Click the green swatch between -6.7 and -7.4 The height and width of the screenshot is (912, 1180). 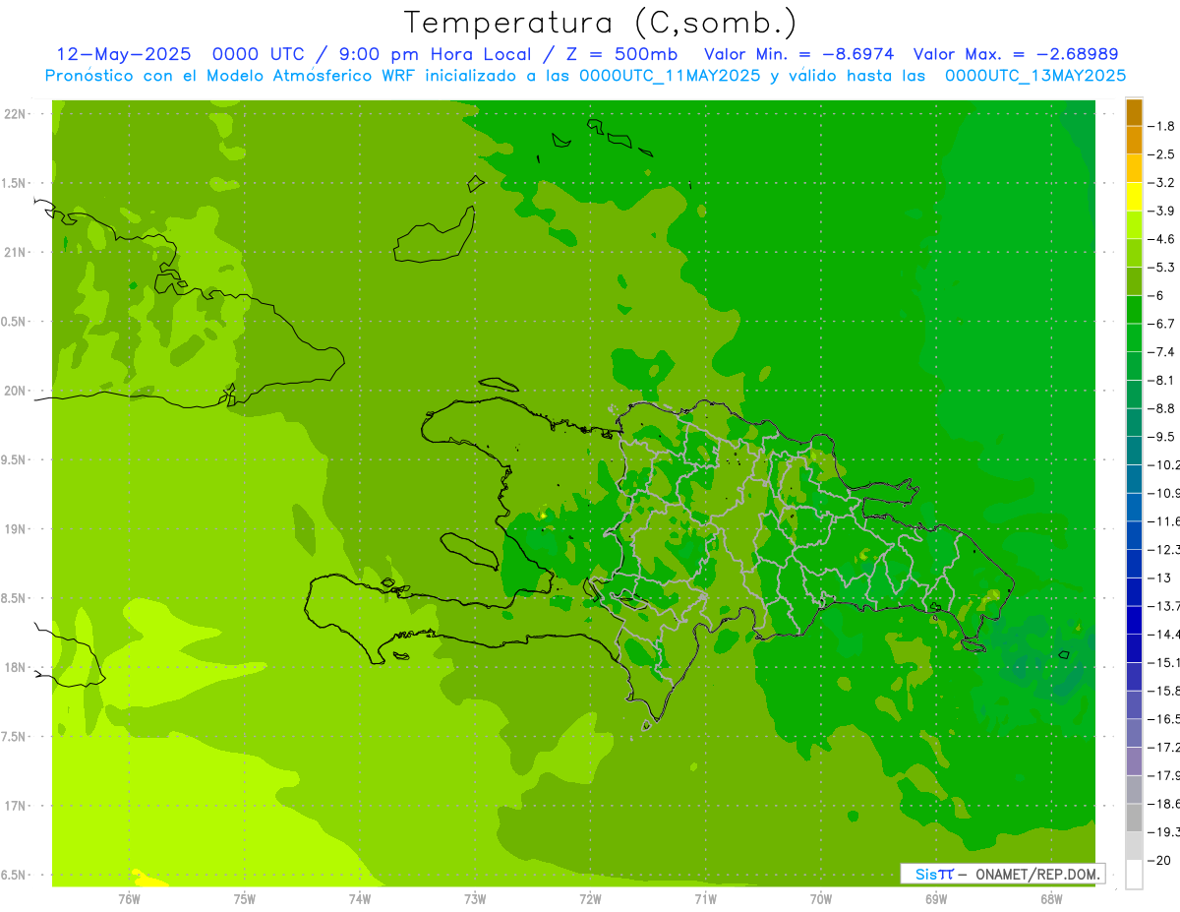point(1134,337)
